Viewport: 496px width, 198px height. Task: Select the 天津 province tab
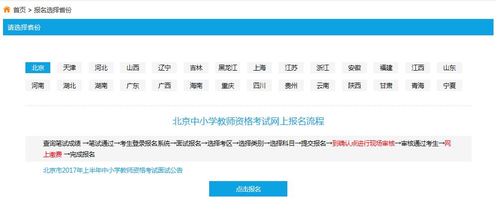[x=69, y=68]
